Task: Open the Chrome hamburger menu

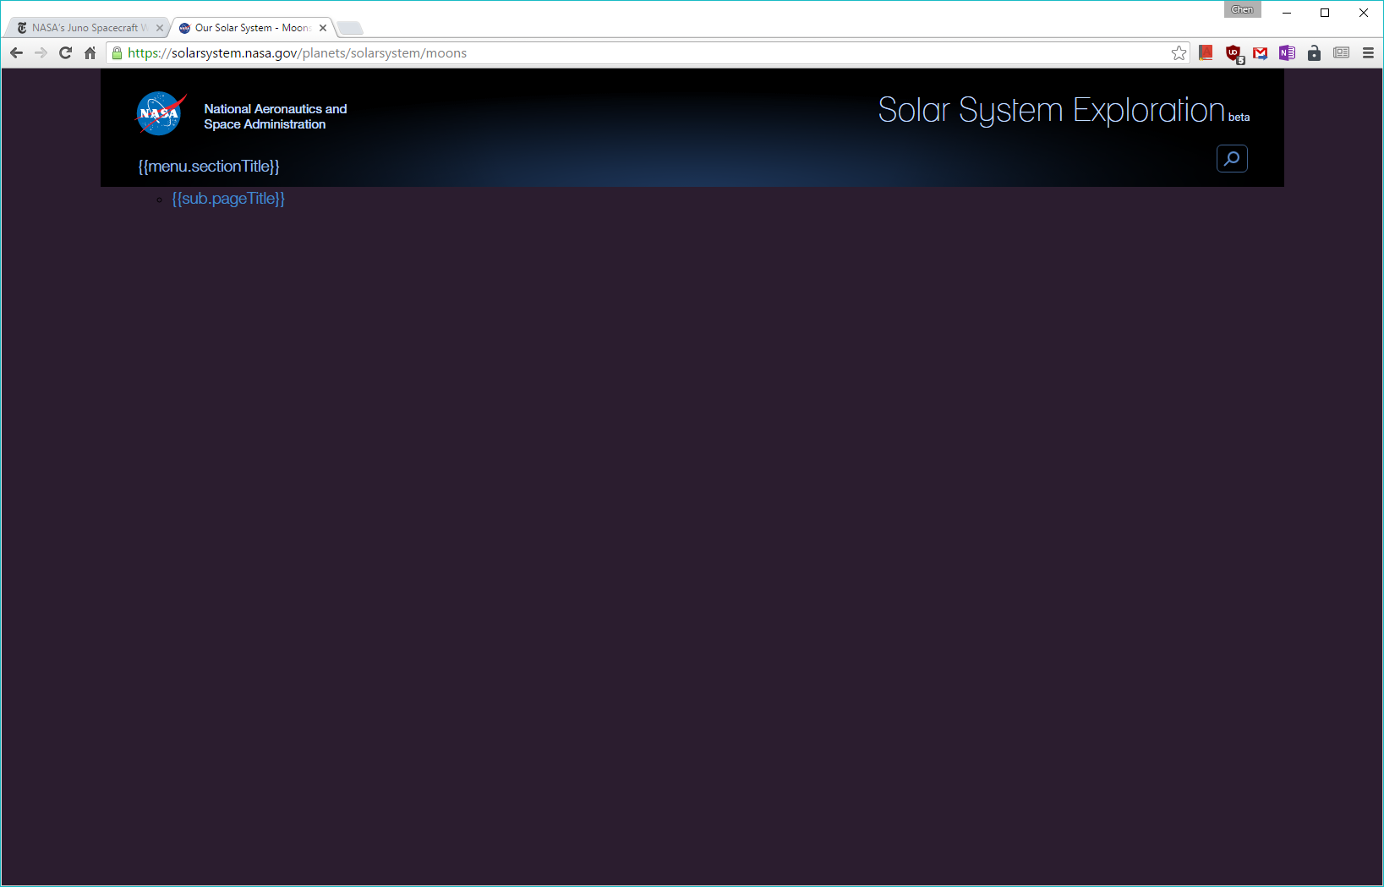Action: click(x=1368, y=53)
